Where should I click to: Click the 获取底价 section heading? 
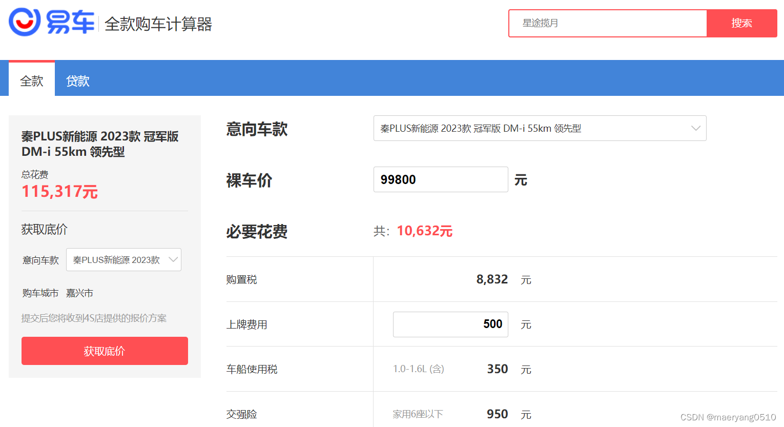44,230
